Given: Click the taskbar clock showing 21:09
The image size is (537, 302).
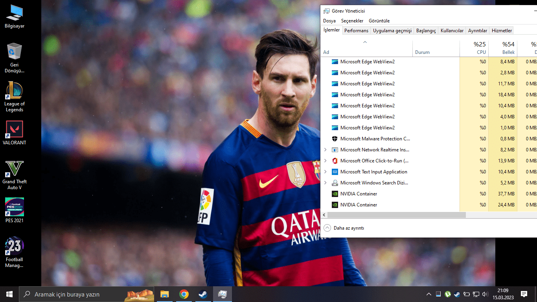Looking at the screenshot, I should point(503,294).
